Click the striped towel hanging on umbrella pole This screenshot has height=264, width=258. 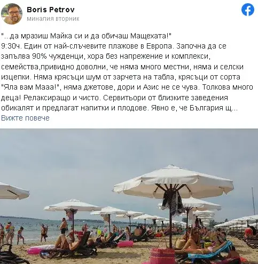coord(173,201)
